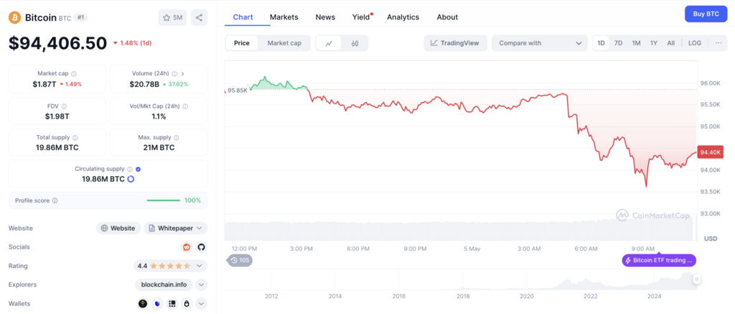
Task: Switch to line chart view icon
Action: [329, 43]
